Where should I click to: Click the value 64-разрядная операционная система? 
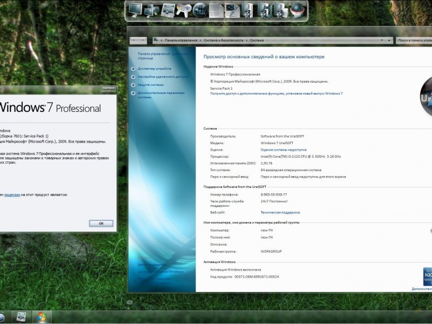(291, 170)
